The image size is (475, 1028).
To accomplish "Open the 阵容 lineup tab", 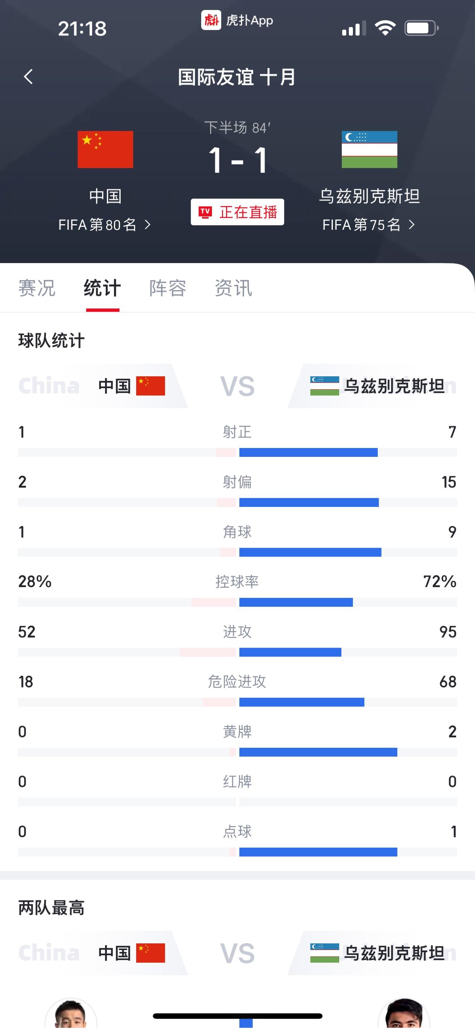I will [x=168, y=287].
